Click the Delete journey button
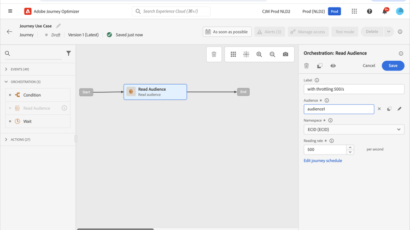Screen dimensions: 410x230 click(x=372, y=32)
